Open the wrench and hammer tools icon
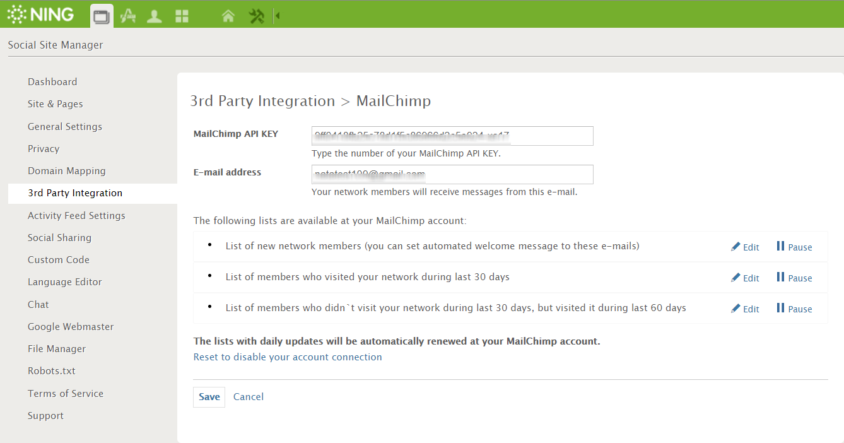This screenshot has height=443, width=844. coord(256,16)
